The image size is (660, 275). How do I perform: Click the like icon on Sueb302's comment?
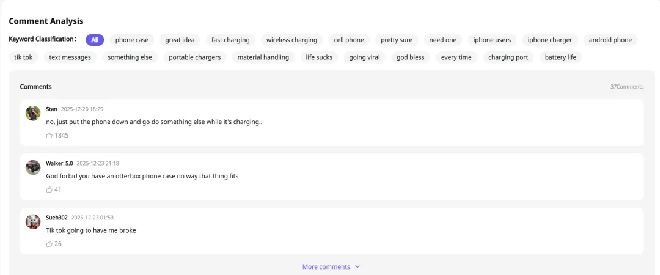coord(50,243)
